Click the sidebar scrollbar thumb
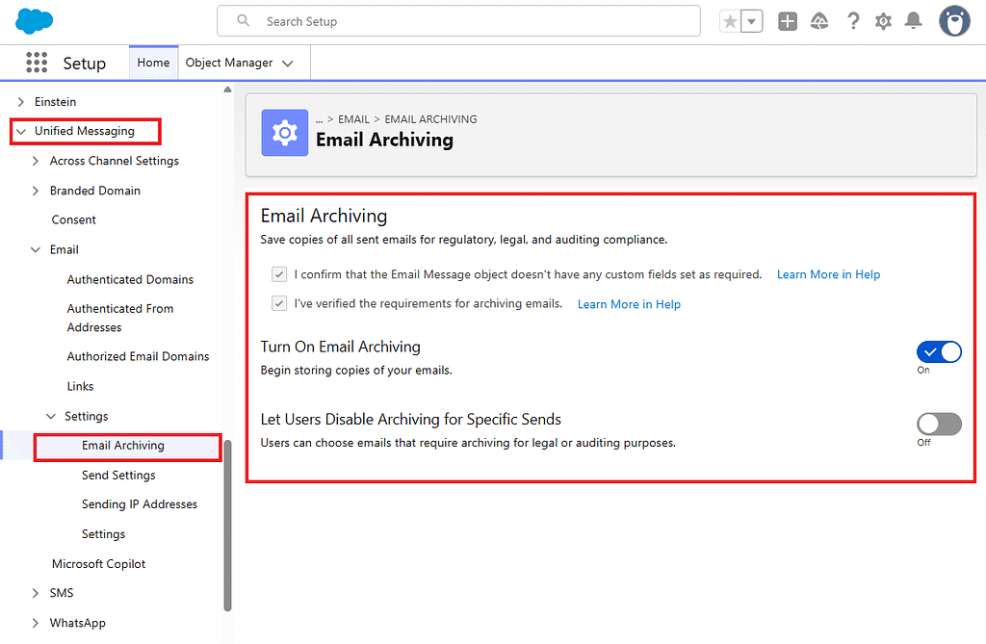The height and width of the screenshot is (644, 986). 227,526
